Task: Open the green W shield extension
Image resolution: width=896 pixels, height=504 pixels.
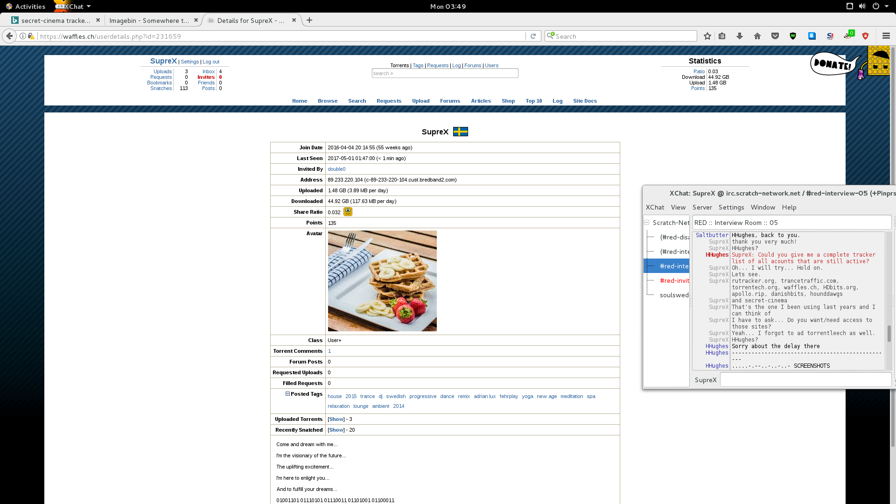Action: (793, 36)
